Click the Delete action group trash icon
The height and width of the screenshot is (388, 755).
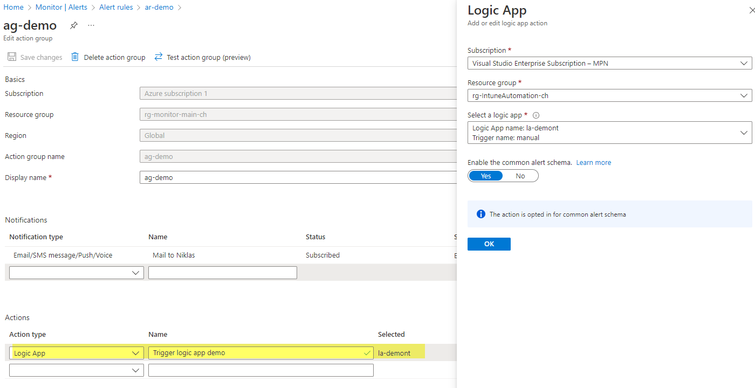[74, 57]
